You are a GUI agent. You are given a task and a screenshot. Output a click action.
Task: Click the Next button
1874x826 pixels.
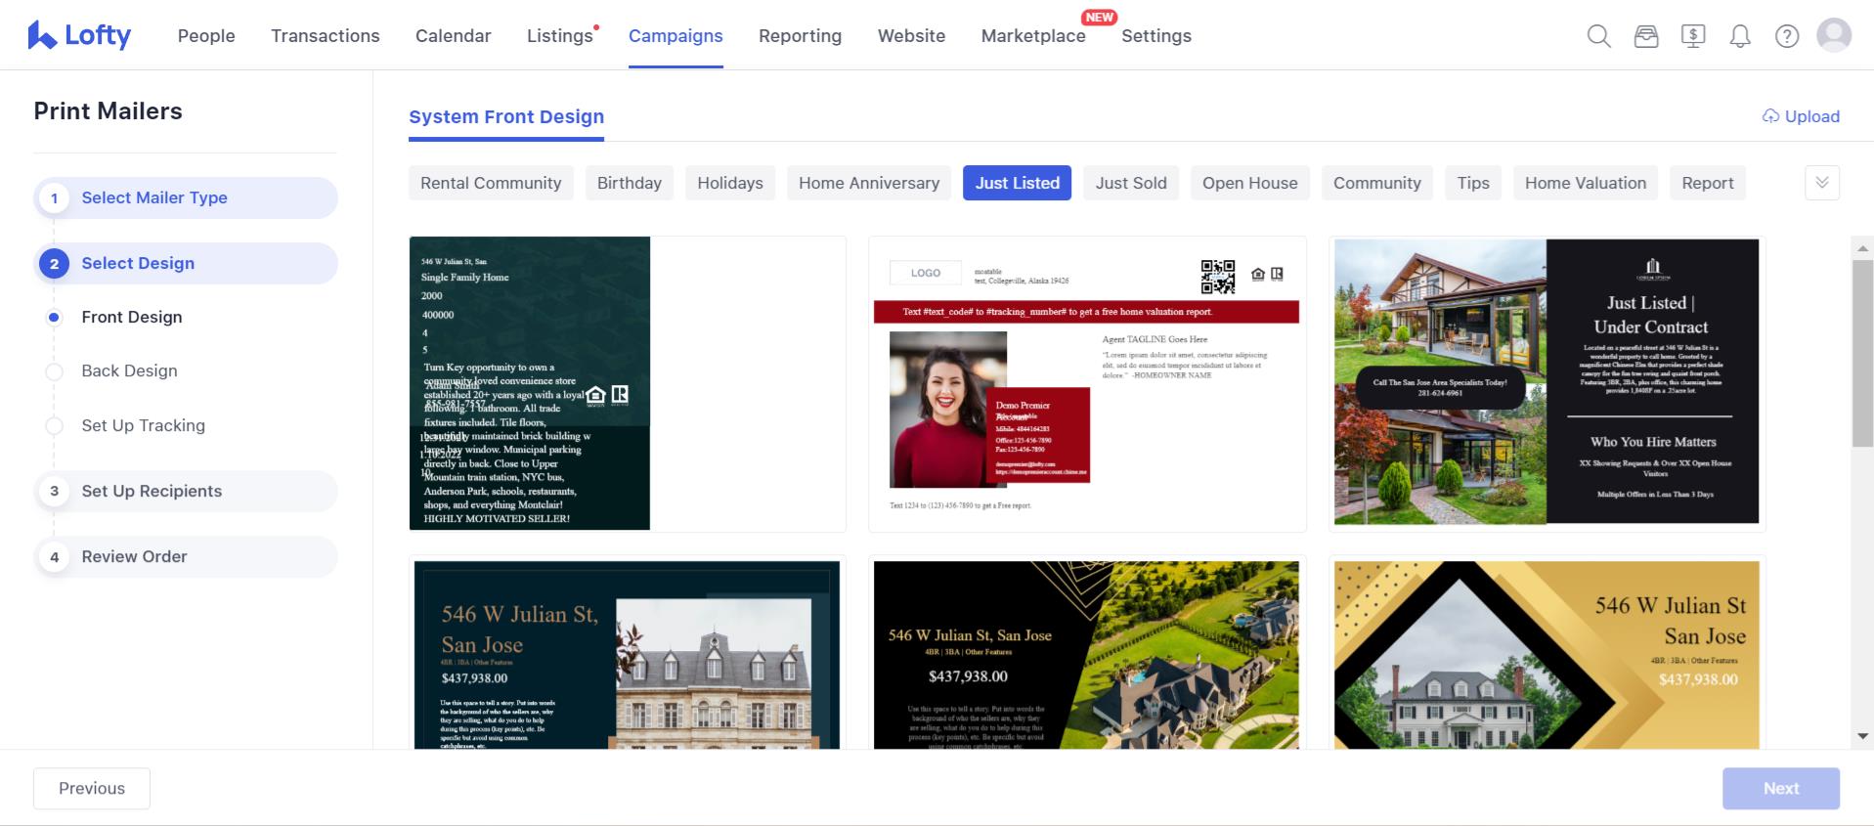pos(1781,788)
